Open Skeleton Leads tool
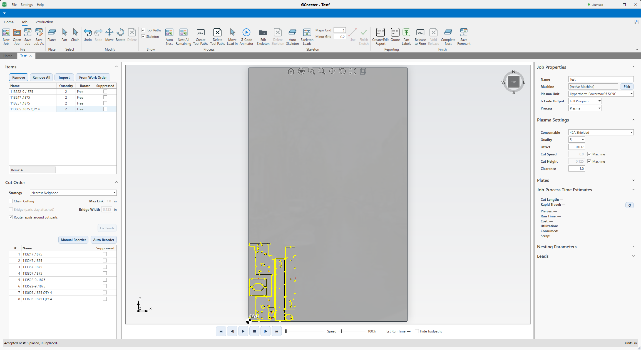This screenshot has width=641, height=350. [x=307, y=36]
